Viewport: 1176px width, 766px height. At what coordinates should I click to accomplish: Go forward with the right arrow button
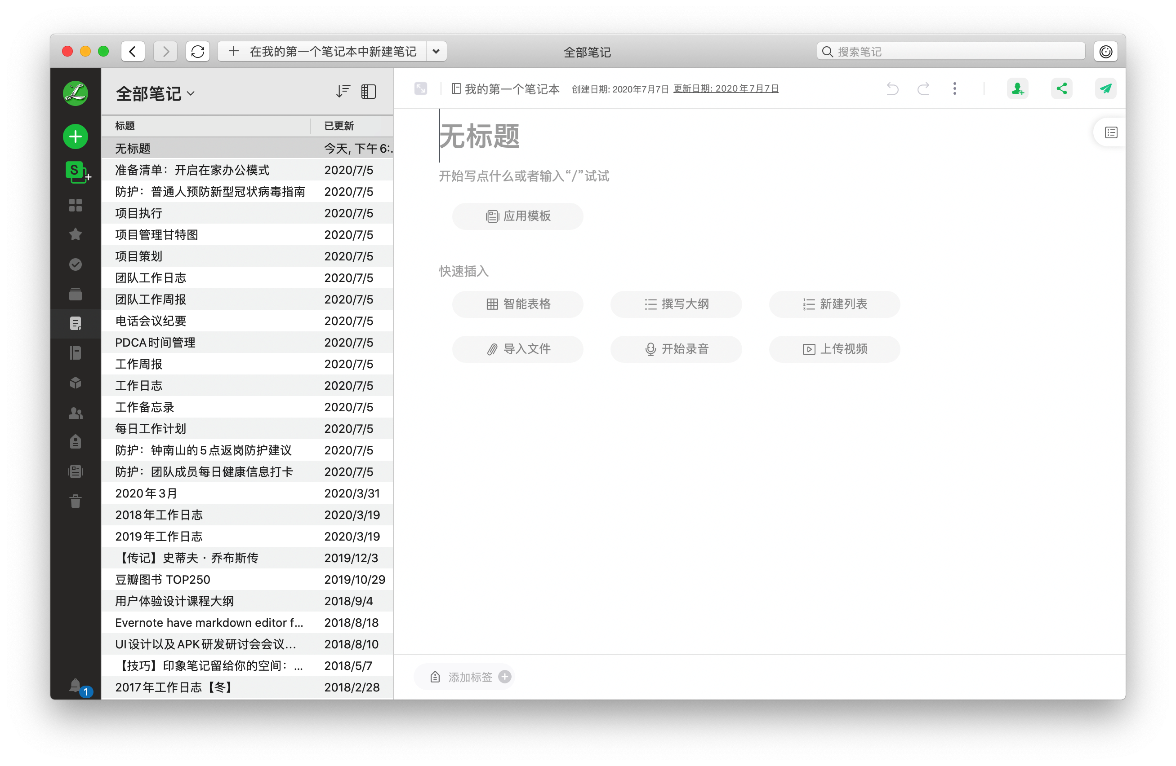(165, 51)
